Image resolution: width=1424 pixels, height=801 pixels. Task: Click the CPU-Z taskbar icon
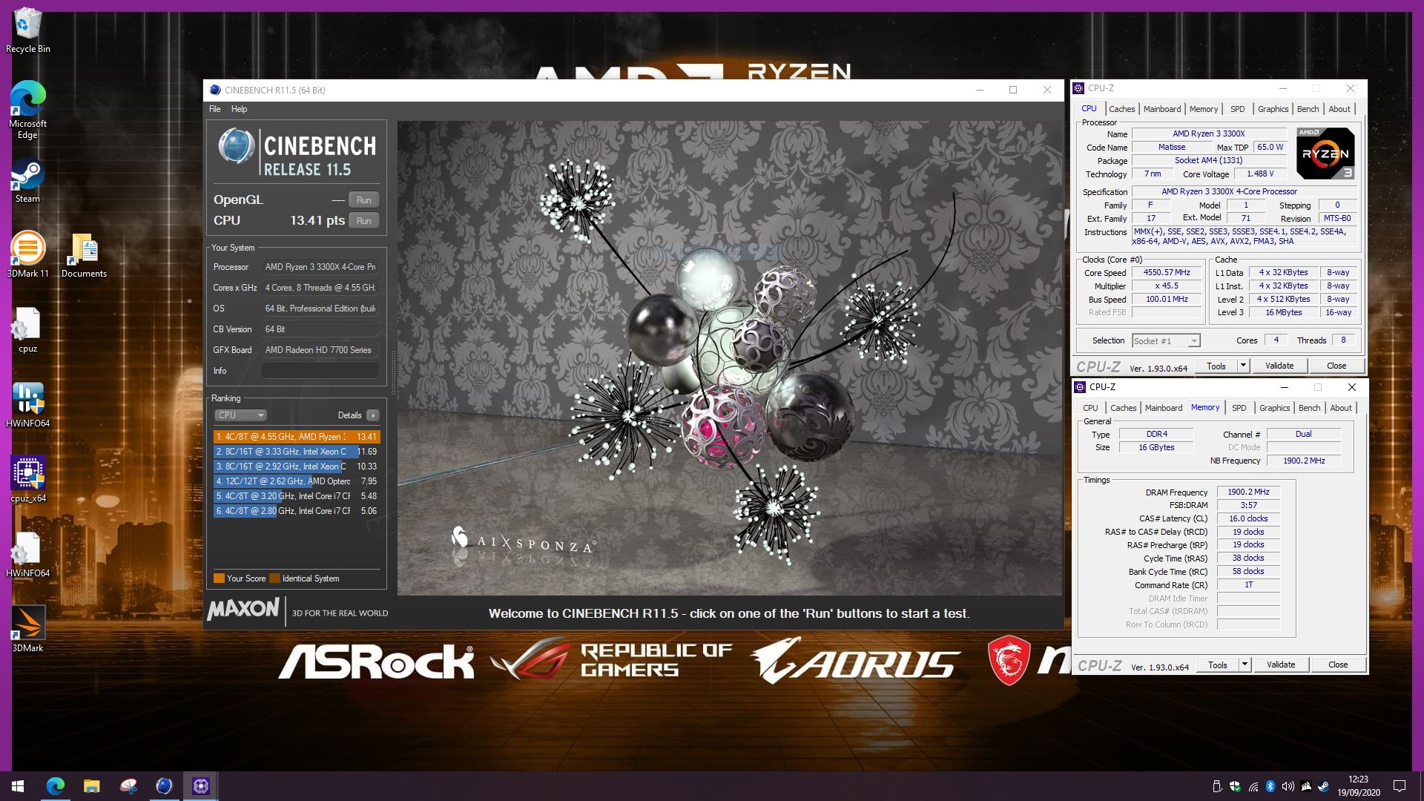point(200,786)
